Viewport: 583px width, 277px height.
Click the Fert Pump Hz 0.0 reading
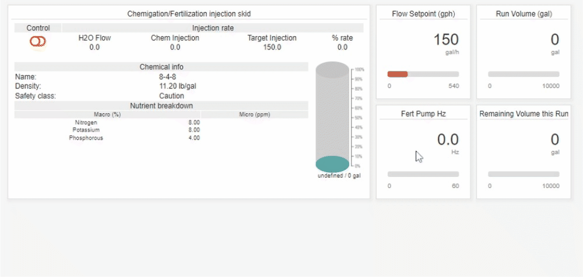pos(448,140)
